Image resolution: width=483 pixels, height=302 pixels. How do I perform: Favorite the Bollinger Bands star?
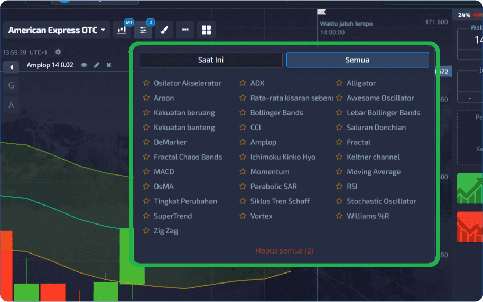243,112
